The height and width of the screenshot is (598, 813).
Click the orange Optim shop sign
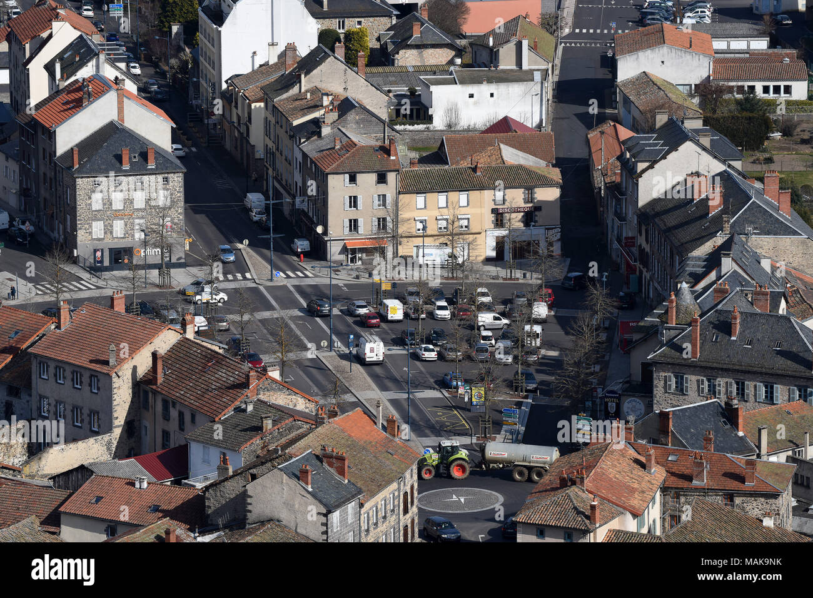tap(148, 251)
